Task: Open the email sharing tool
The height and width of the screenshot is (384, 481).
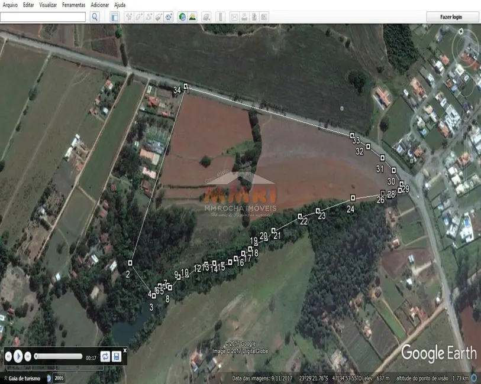Action: click(235, 17)
